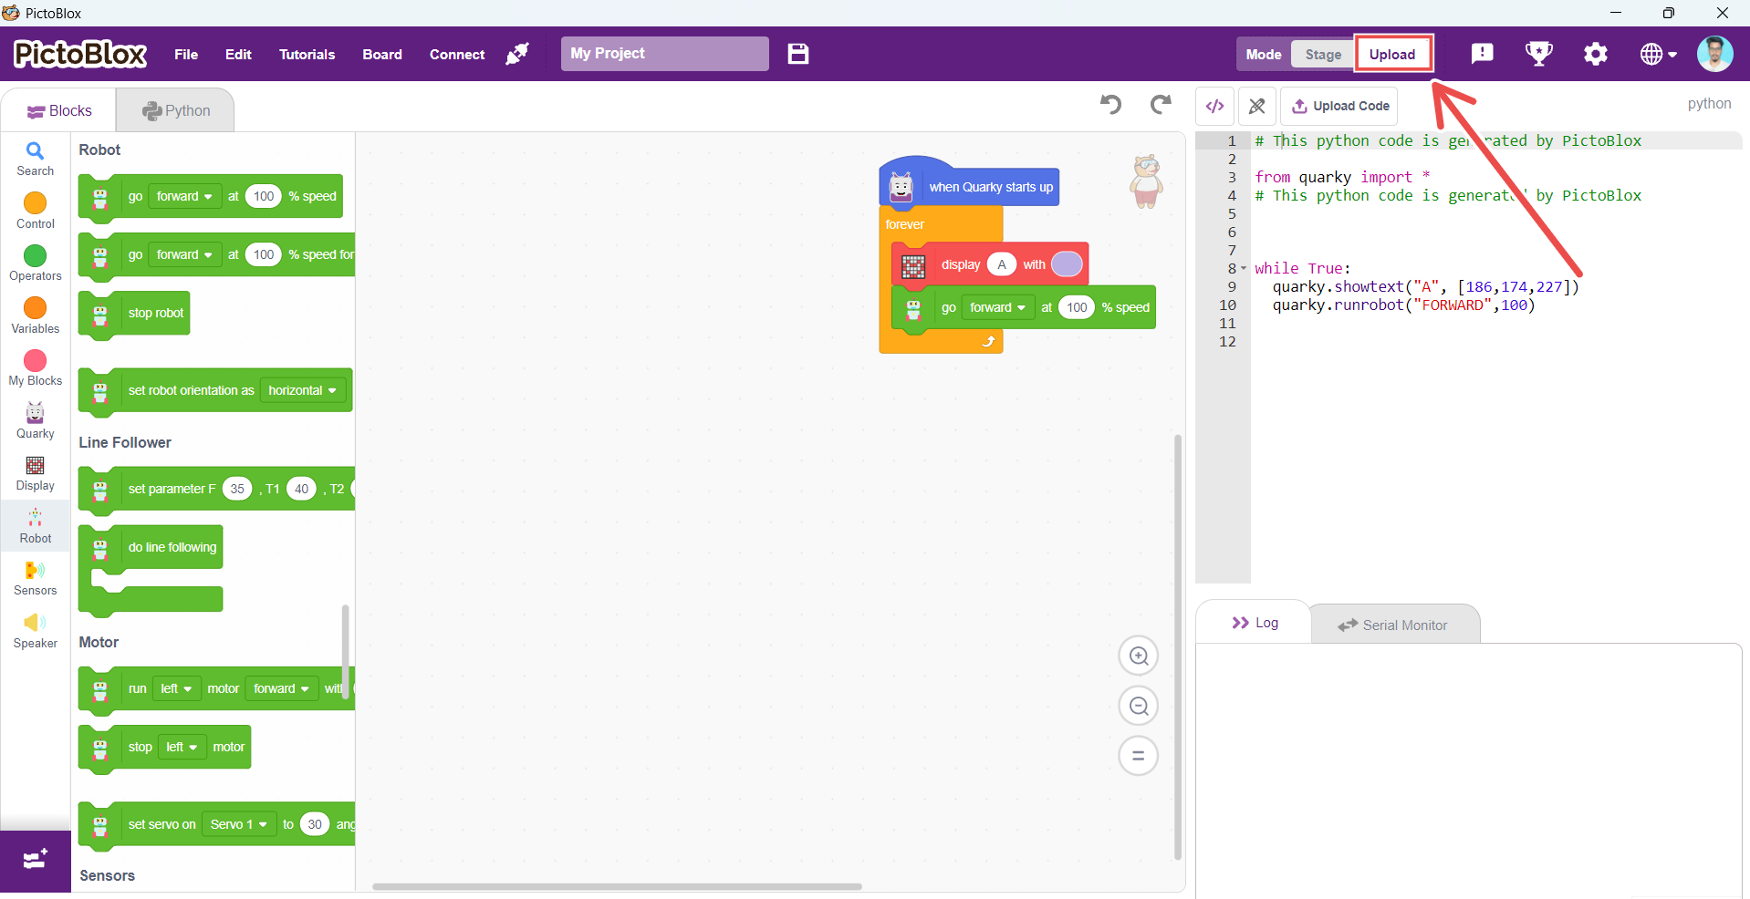Expand horizontal orientation dropdown in palette

pyautogui.click(x=302, y=390)
